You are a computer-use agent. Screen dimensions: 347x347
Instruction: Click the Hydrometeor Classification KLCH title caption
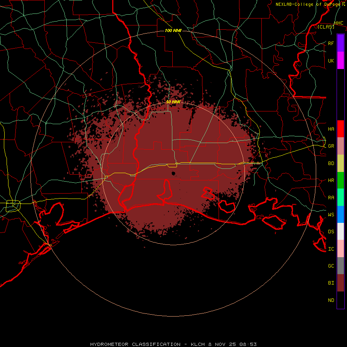(x=173, y=344)
